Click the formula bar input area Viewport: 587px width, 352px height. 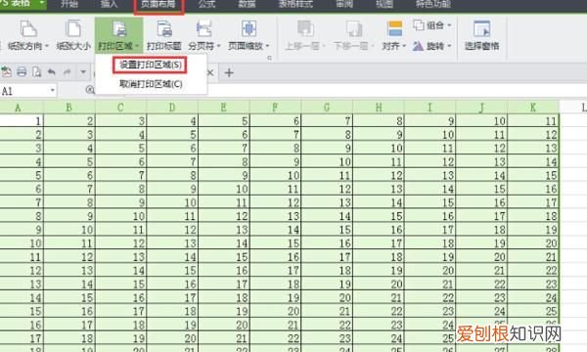click(397, 90)
